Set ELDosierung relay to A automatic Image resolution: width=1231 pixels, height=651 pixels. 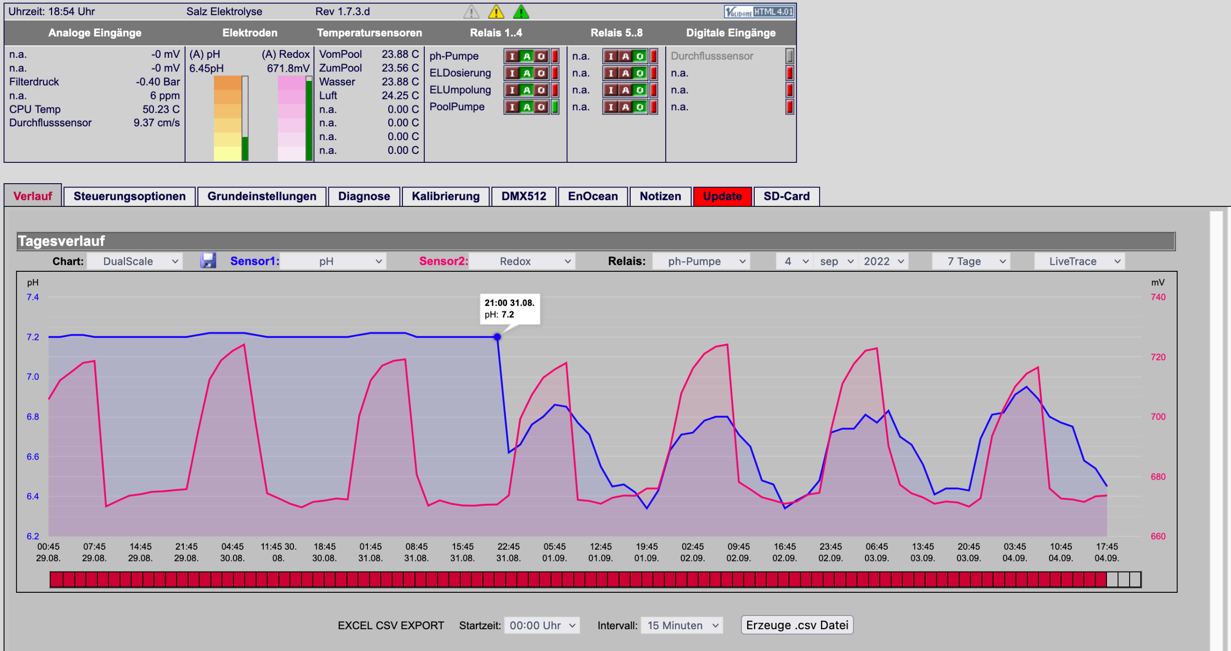526,73
